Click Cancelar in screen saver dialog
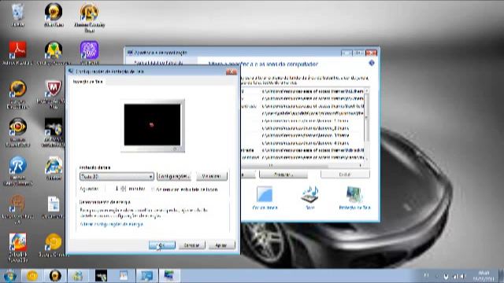The width and height of the screenshot is (504, 283). tap(191, 245)
